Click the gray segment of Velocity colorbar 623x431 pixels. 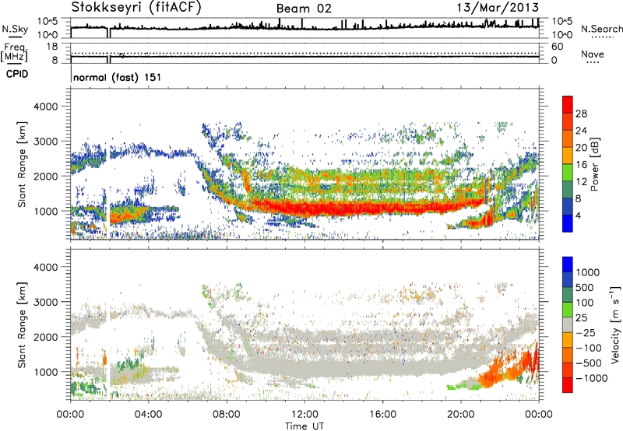tap(568, 324)
